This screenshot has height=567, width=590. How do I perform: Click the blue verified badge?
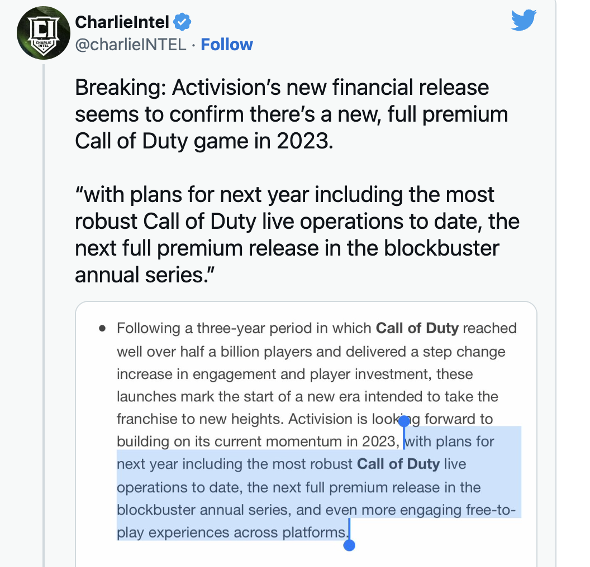183,22
